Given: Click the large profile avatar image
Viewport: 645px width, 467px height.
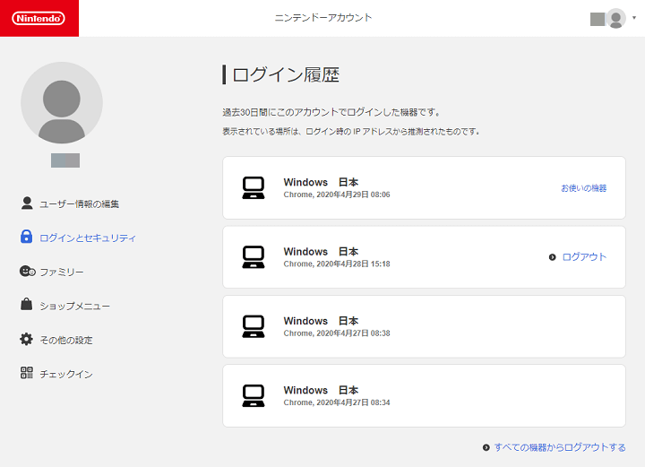Looking at the screenshot, I should [62, 103].
